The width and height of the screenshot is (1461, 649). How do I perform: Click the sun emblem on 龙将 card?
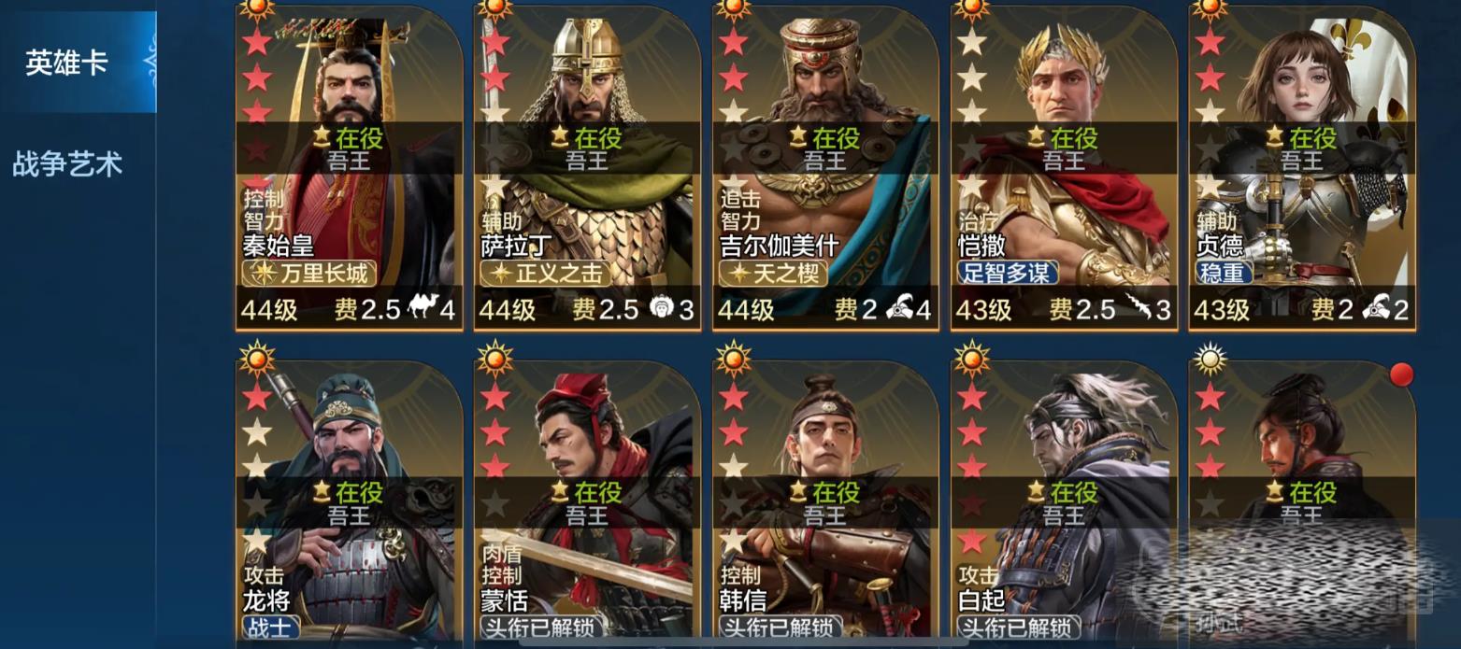pos(256,359)
